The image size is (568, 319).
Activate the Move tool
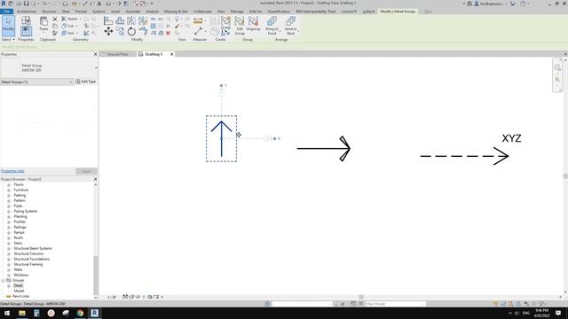(x=108, y=32)
